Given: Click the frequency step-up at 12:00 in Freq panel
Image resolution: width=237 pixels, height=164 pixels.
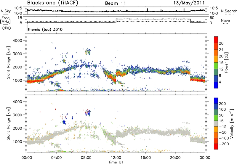Looking at the screenshot, I should coord(116,20).
